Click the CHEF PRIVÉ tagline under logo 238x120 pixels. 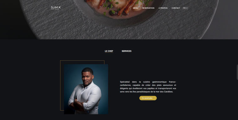pos(55,9)
